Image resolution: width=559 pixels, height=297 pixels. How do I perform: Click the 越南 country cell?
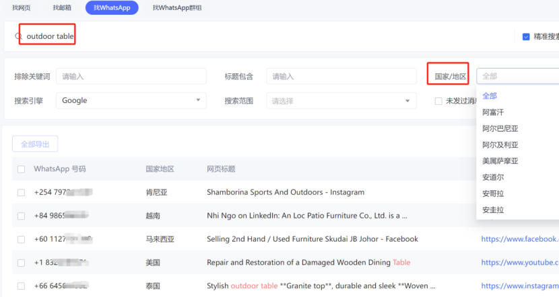[x=153, y=216]
